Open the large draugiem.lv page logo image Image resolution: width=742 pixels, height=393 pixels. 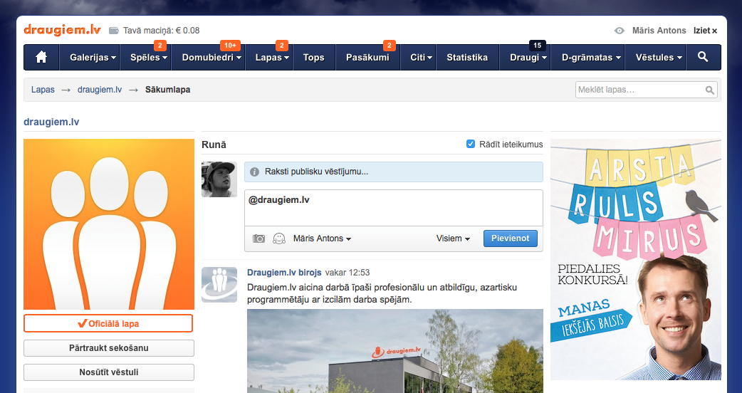tap(109, 224)
